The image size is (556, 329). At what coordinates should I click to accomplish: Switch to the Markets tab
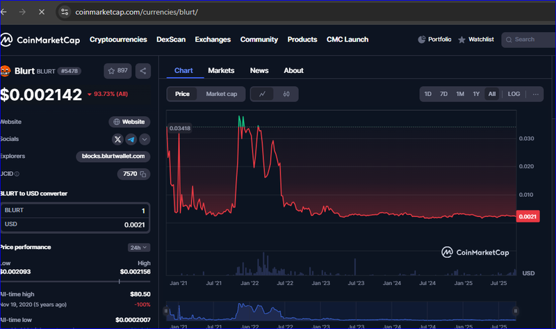[x=221, y=70]
